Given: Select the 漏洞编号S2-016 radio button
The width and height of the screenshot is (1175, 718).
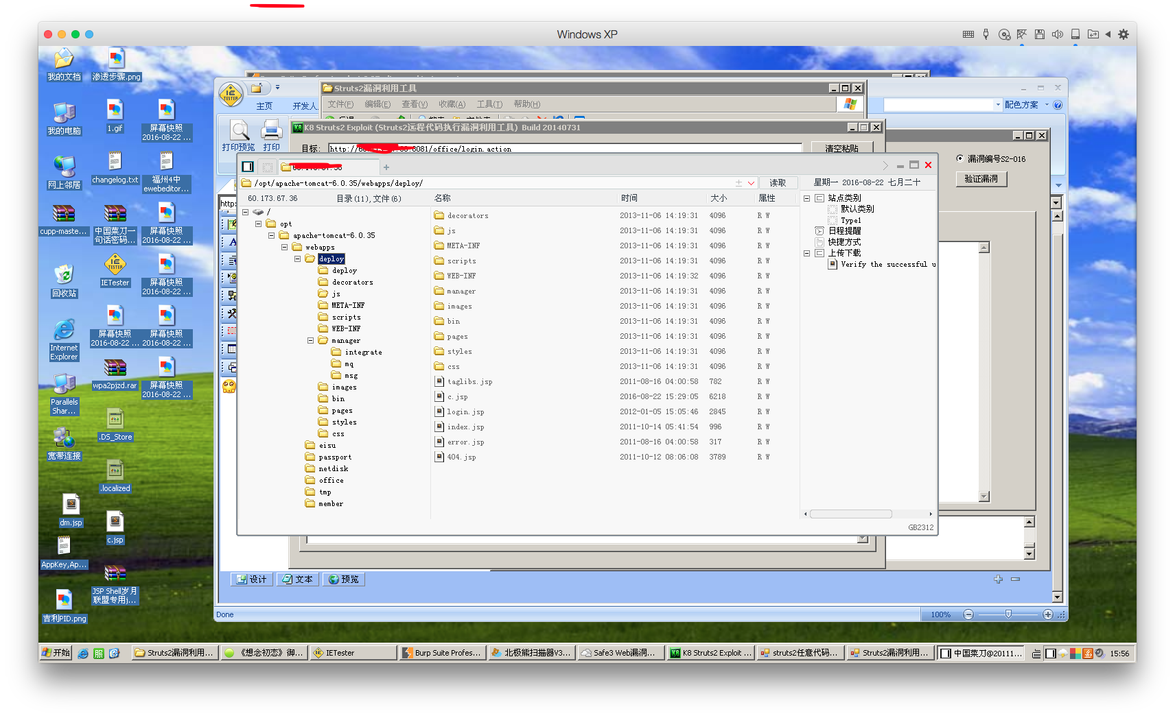Looking at the screenshot, I should tap(959, 158).
